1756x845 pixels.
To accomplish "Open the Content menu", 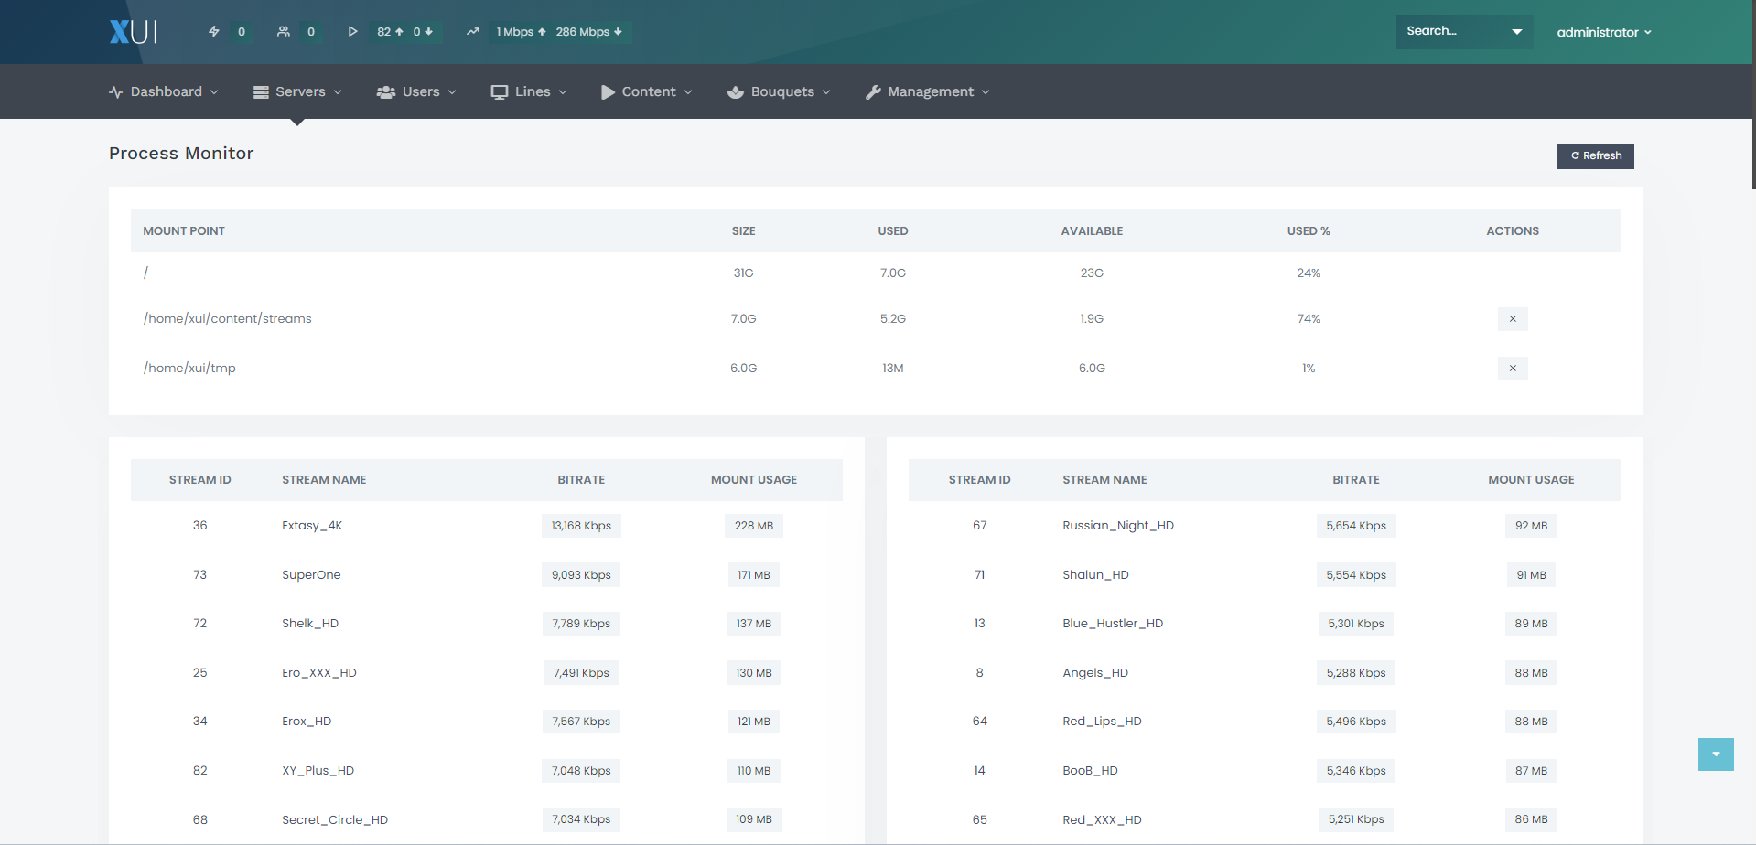I will [647, 91].
